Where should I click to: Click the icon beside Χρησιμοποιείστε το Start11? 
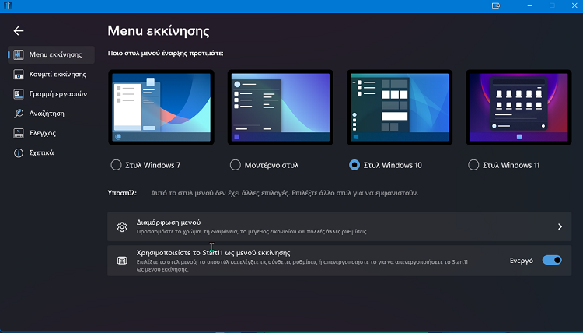click(x=122, y=261)
